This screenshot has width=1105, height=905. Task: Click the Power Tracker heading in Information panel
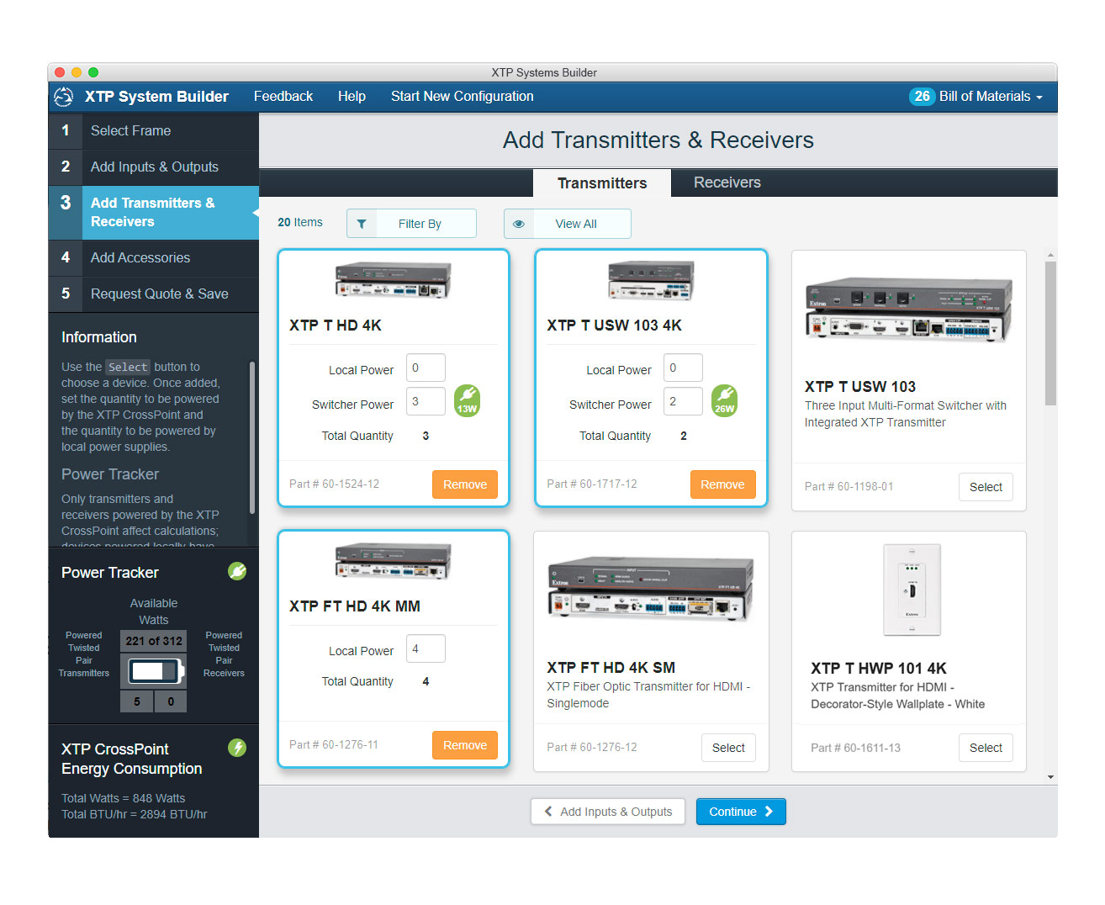point(110,474)
